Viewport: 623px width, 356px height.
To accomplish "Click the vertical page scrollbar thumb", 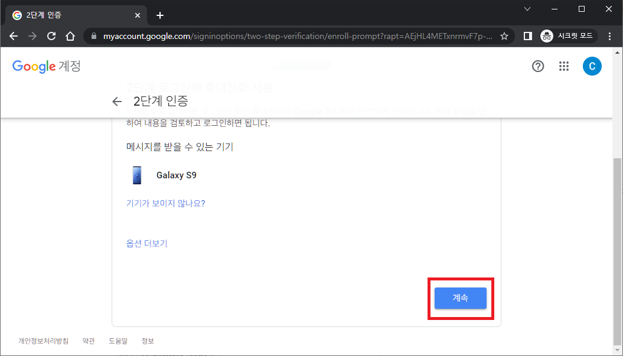I will coord(618,250).
